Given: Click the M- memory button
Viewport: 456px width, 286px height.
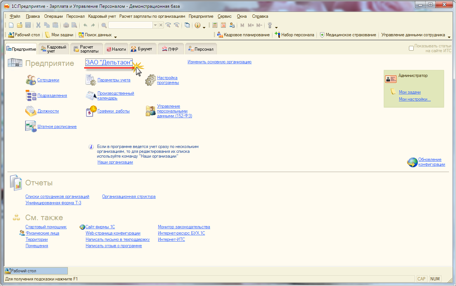Looking at the screenshot, I should coord(260,25).
